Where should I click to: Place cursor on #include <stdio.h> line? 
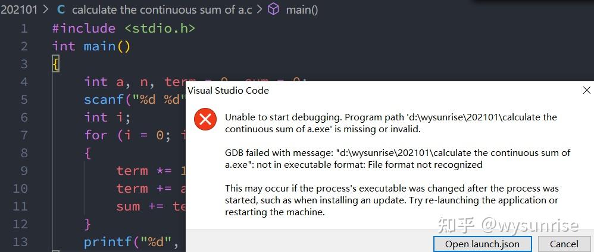pyautogui.click(x=123, y=28)
